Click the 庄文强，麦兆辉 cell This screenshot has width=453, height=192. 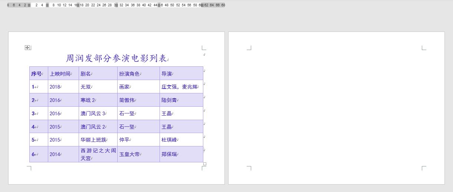coord(181,87)
